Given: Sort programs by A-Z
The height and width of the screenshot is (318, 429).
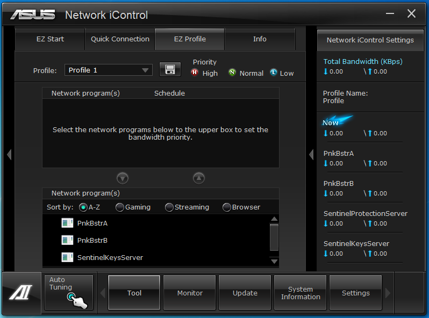Looking at the screenshot, I should (83, 207).
